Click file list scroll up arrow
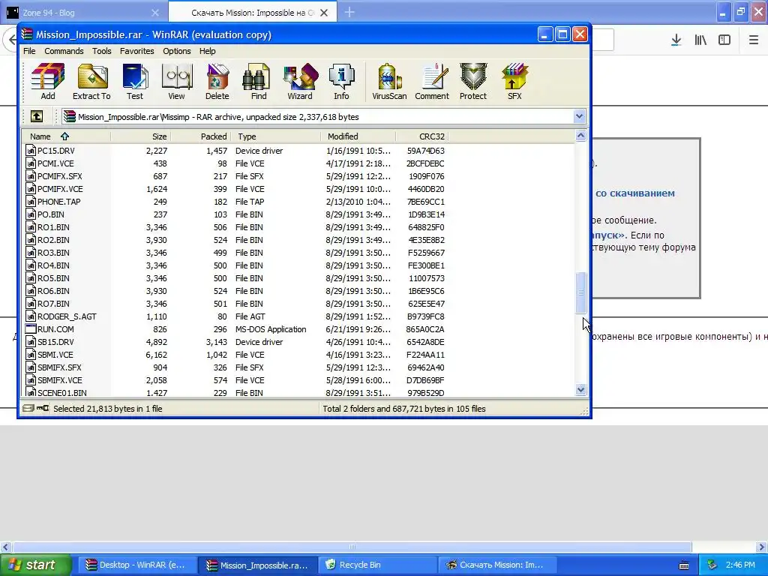Image resolution: width=768 pixels, height=576 pixels. click(580, 136)
